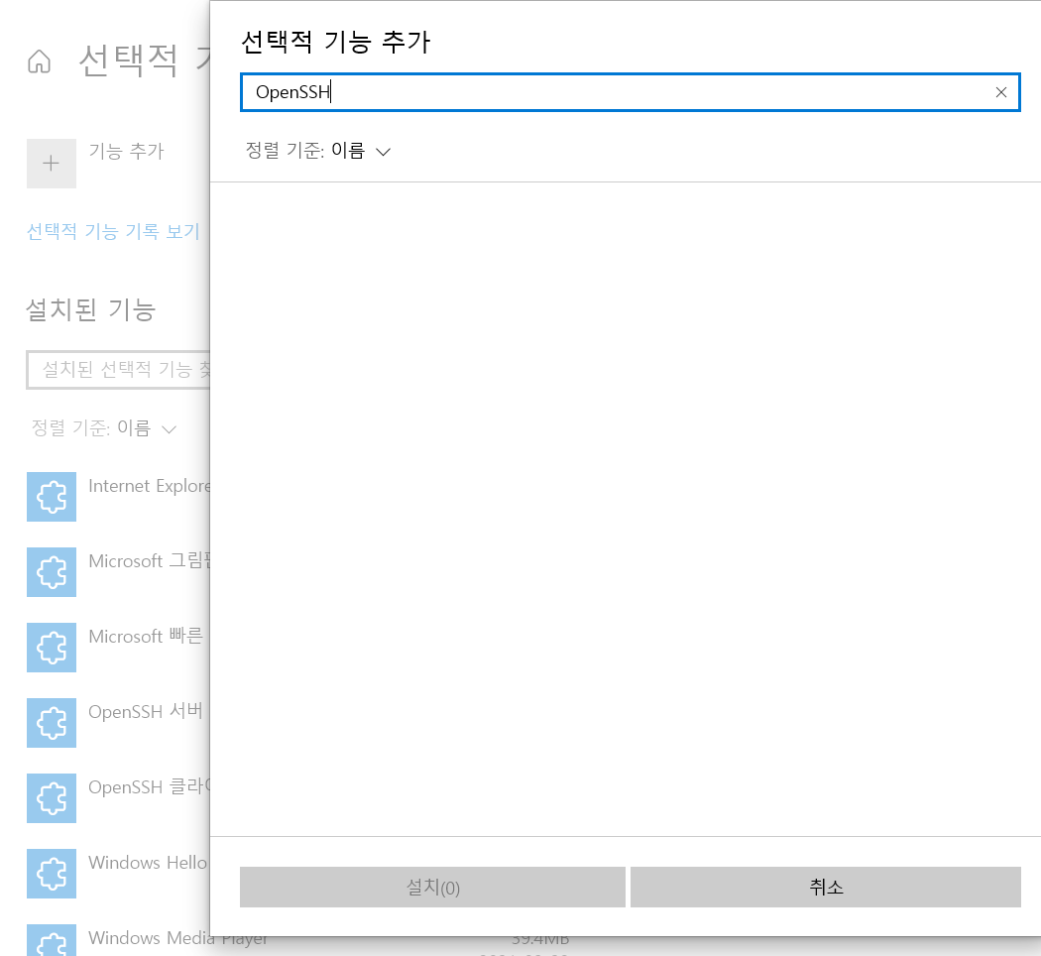Select the OpenSSH 클라이언트 feature icon

[52, 798]
